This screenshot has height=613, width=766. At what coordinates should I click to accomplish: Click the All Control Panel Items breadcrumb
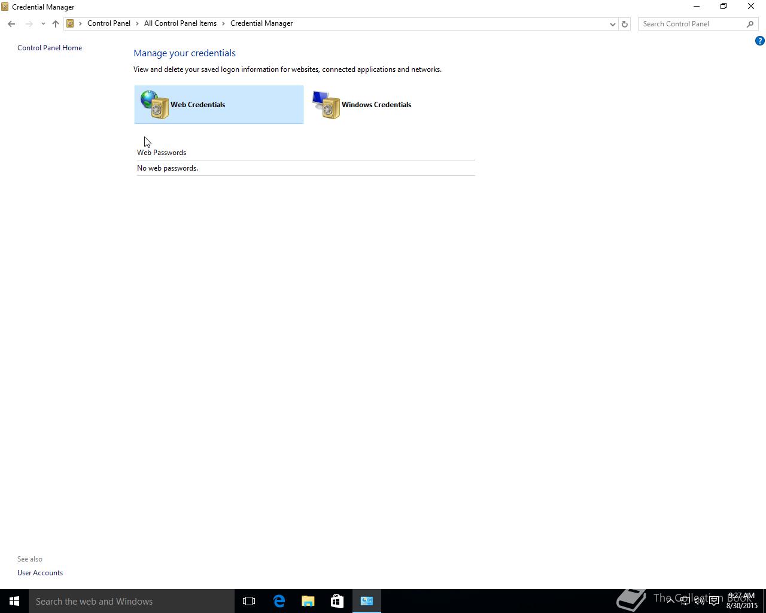180,23
